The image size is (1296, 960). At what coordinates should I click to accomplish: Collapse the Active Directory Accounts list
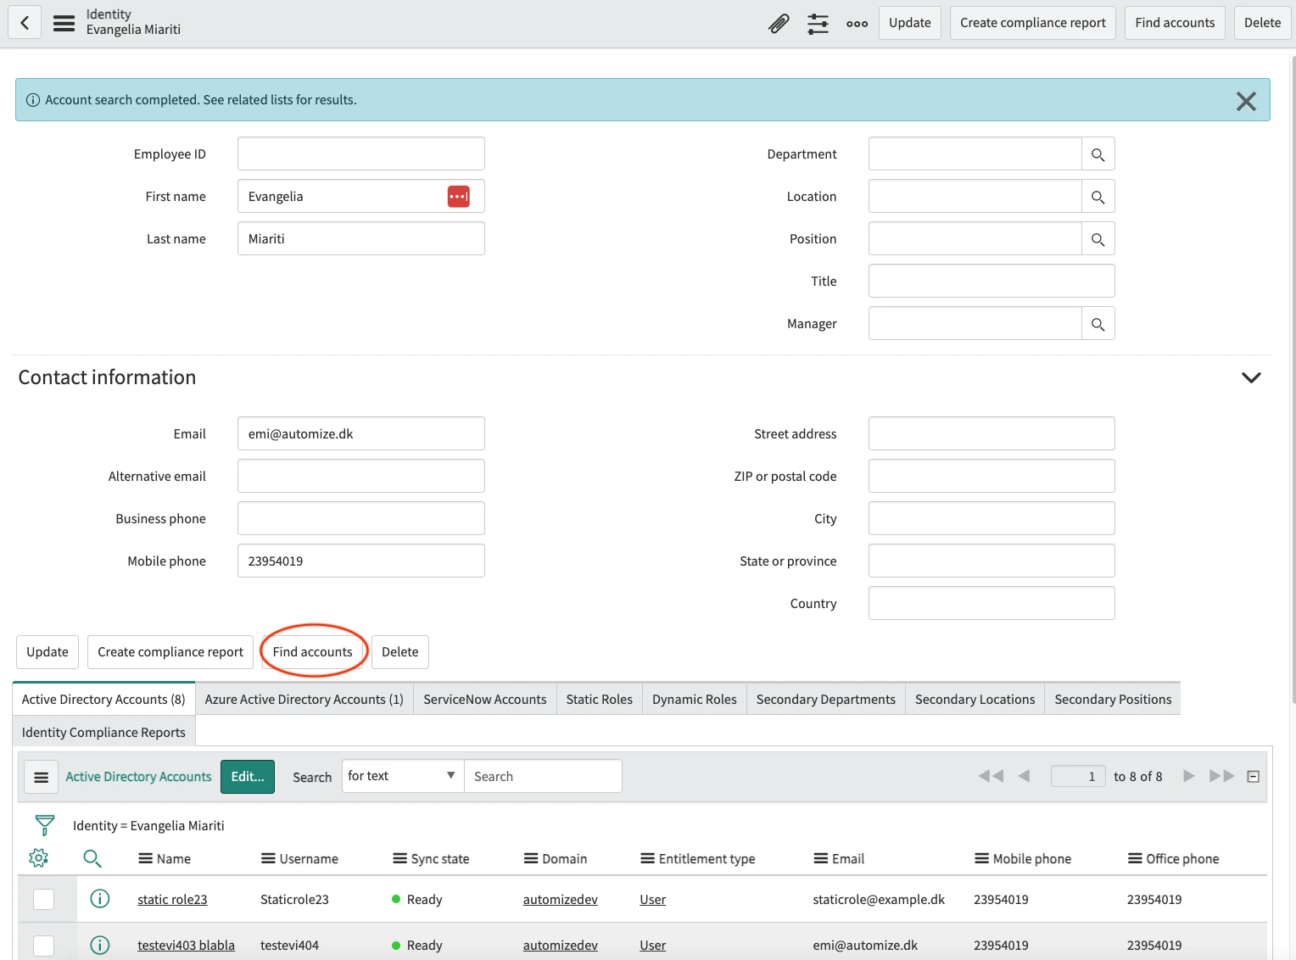point(1253,776)
